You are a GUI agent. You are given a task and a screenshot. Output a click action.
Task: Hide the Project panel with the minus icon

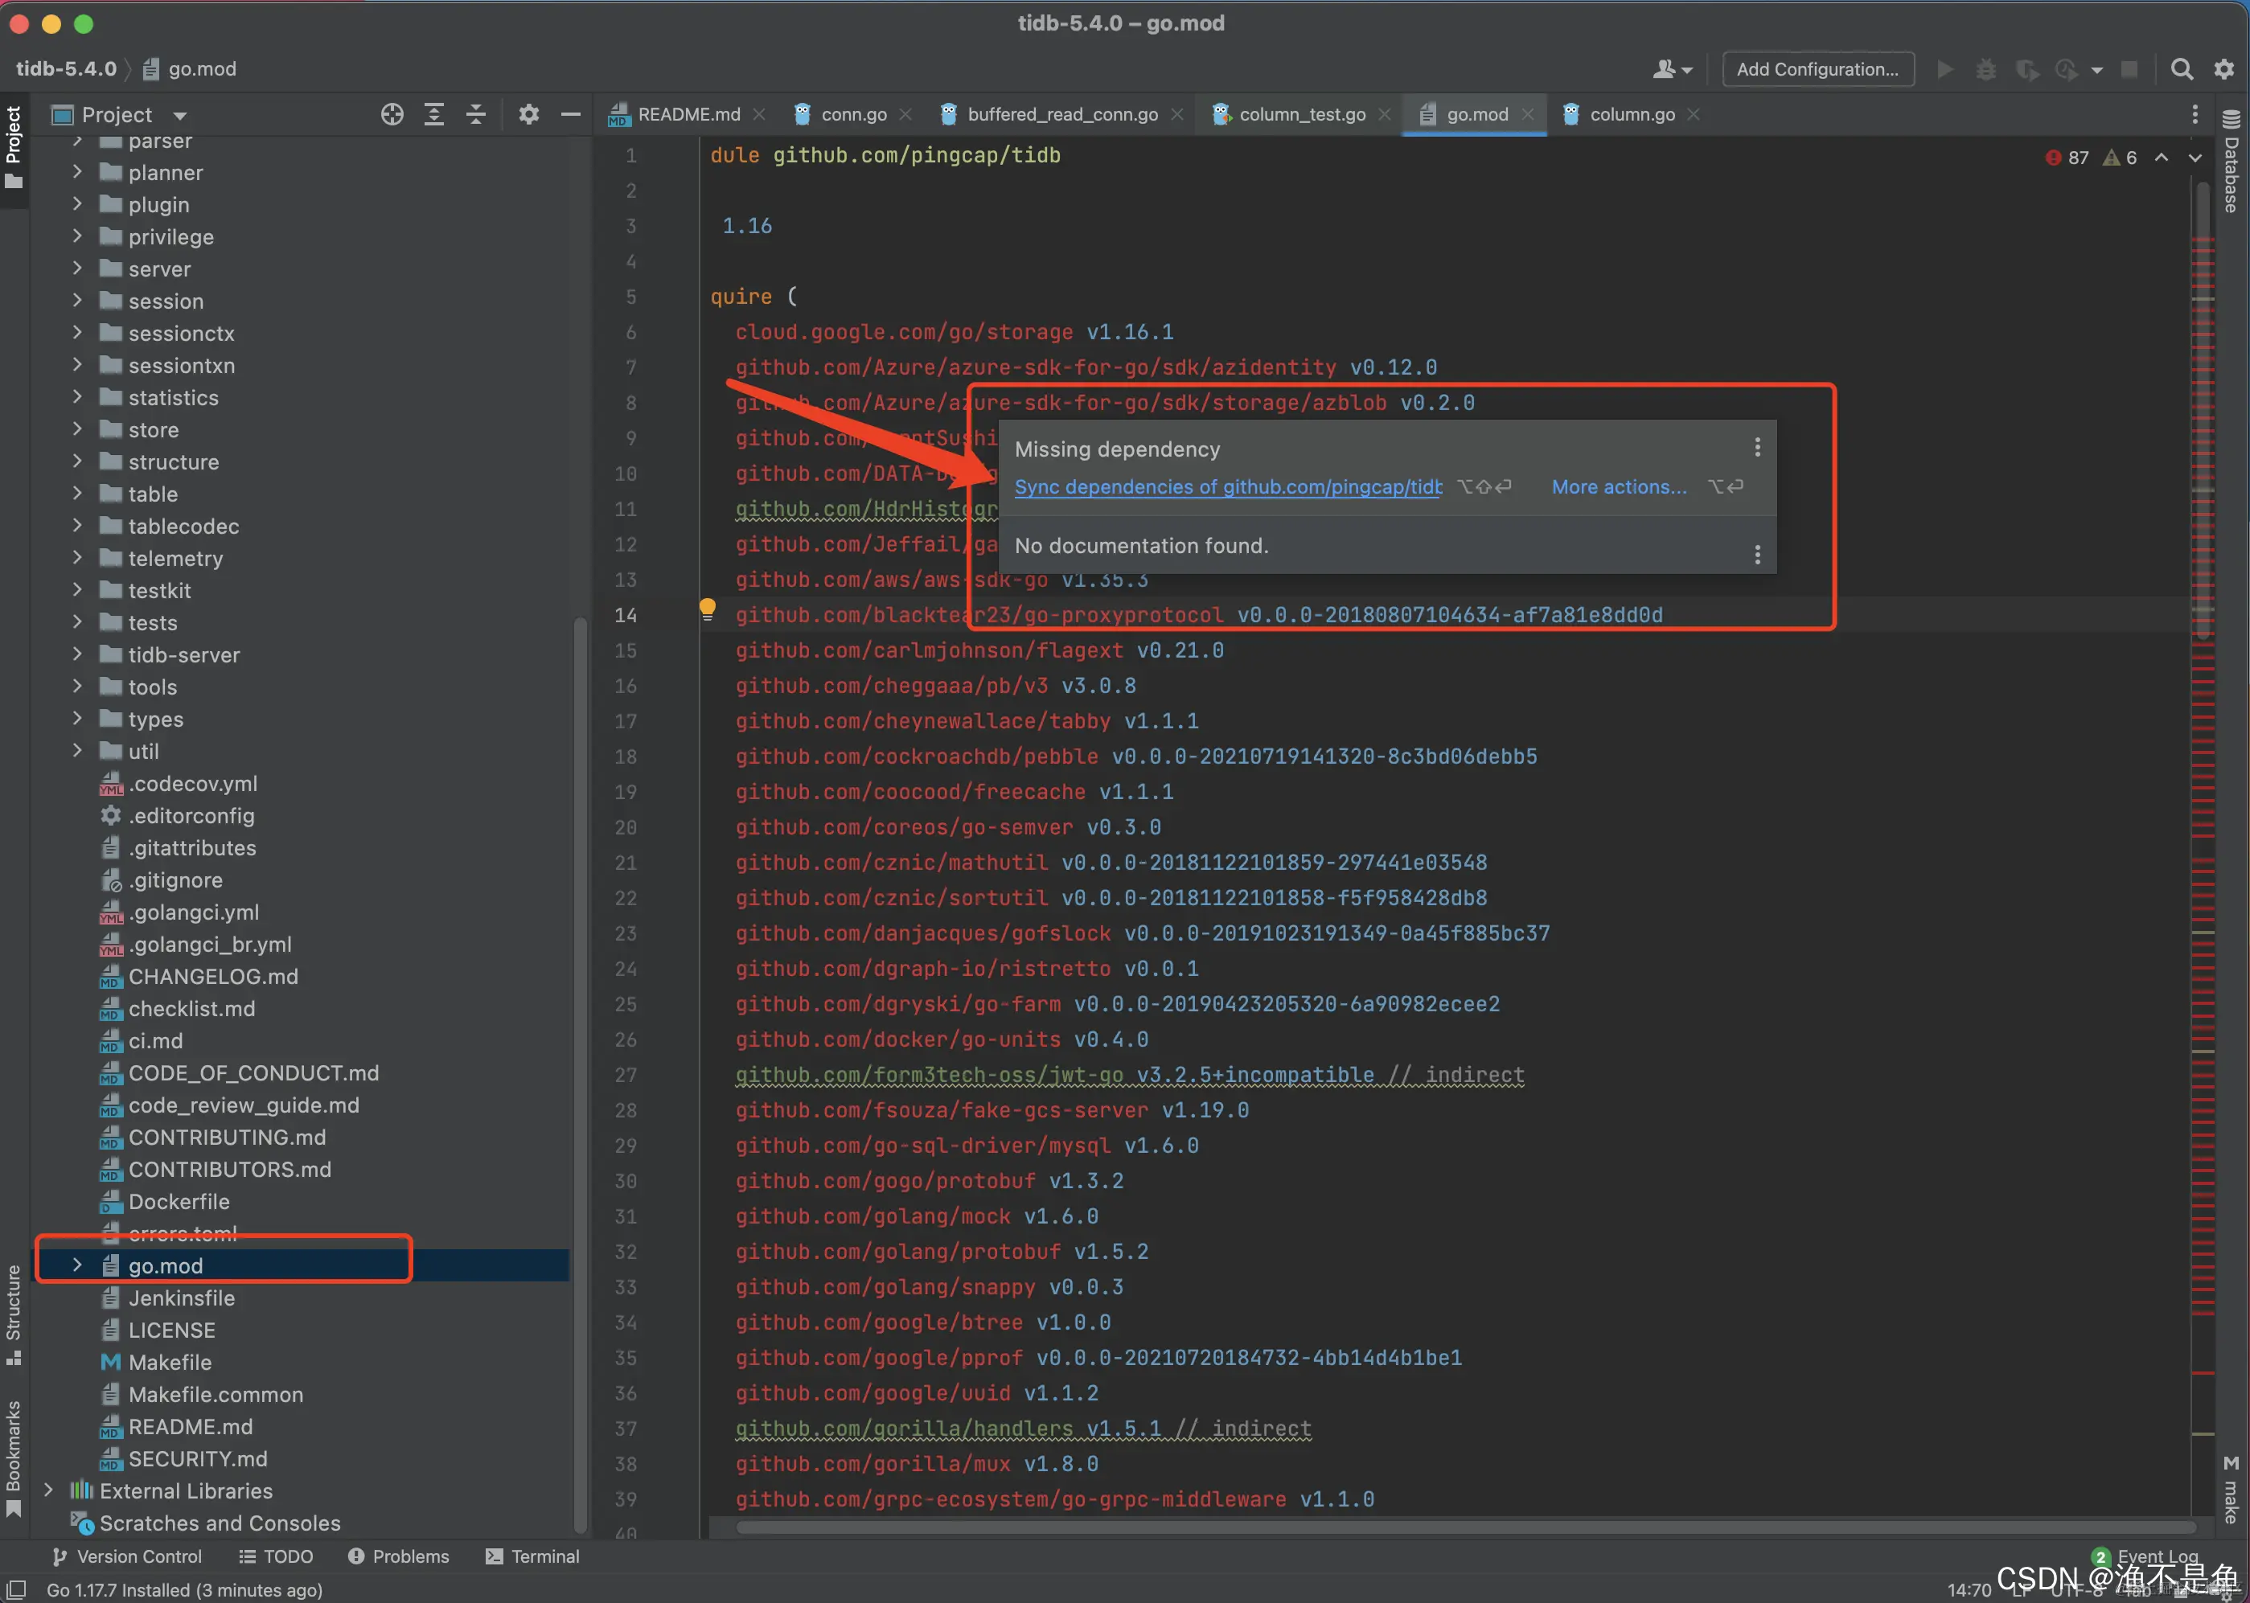point(569,114)
